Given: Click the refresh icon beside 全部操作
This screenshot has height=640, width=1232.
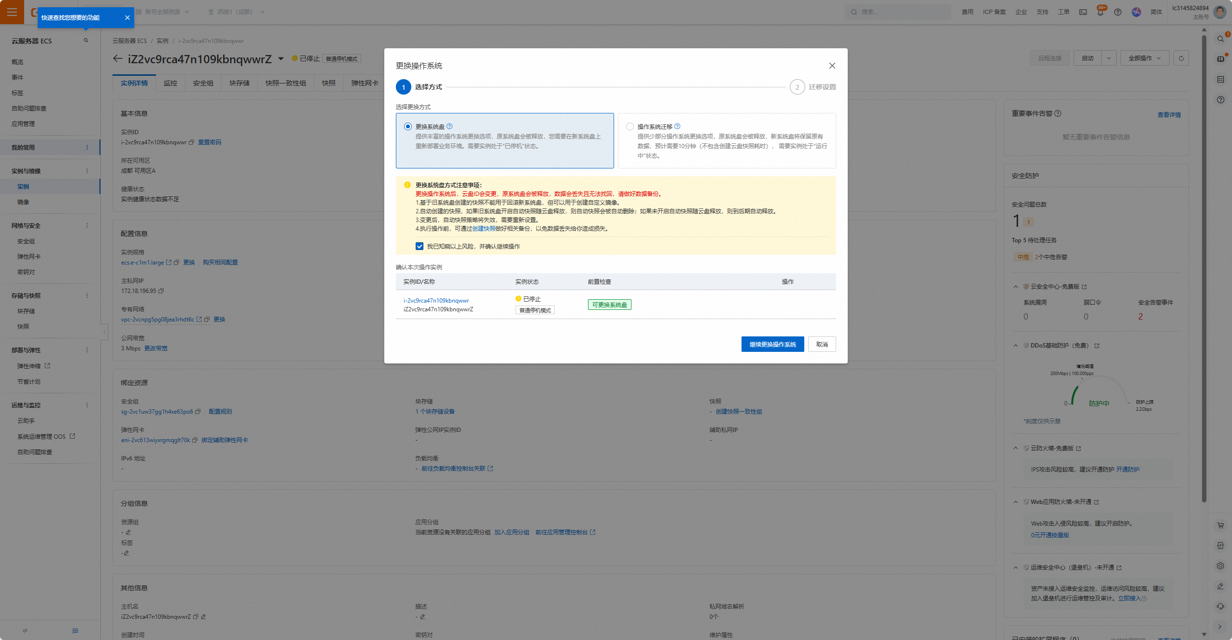Looking at the screenshot, I should pyautogui.click(x=1181, y=58).
